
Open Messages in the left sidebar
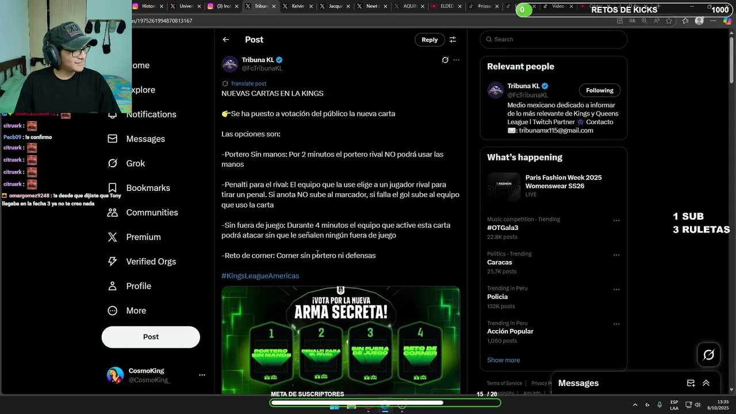click(145, 139)
